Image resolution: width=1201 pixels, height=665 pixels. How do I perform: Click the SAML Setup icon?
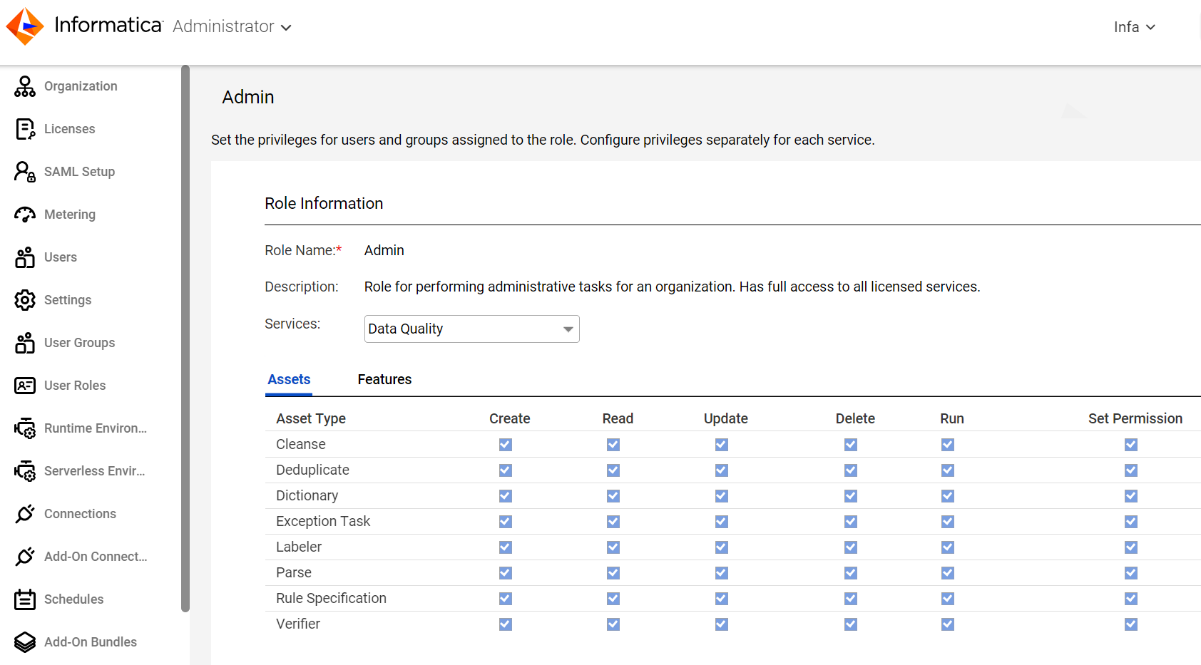[25, 172]
